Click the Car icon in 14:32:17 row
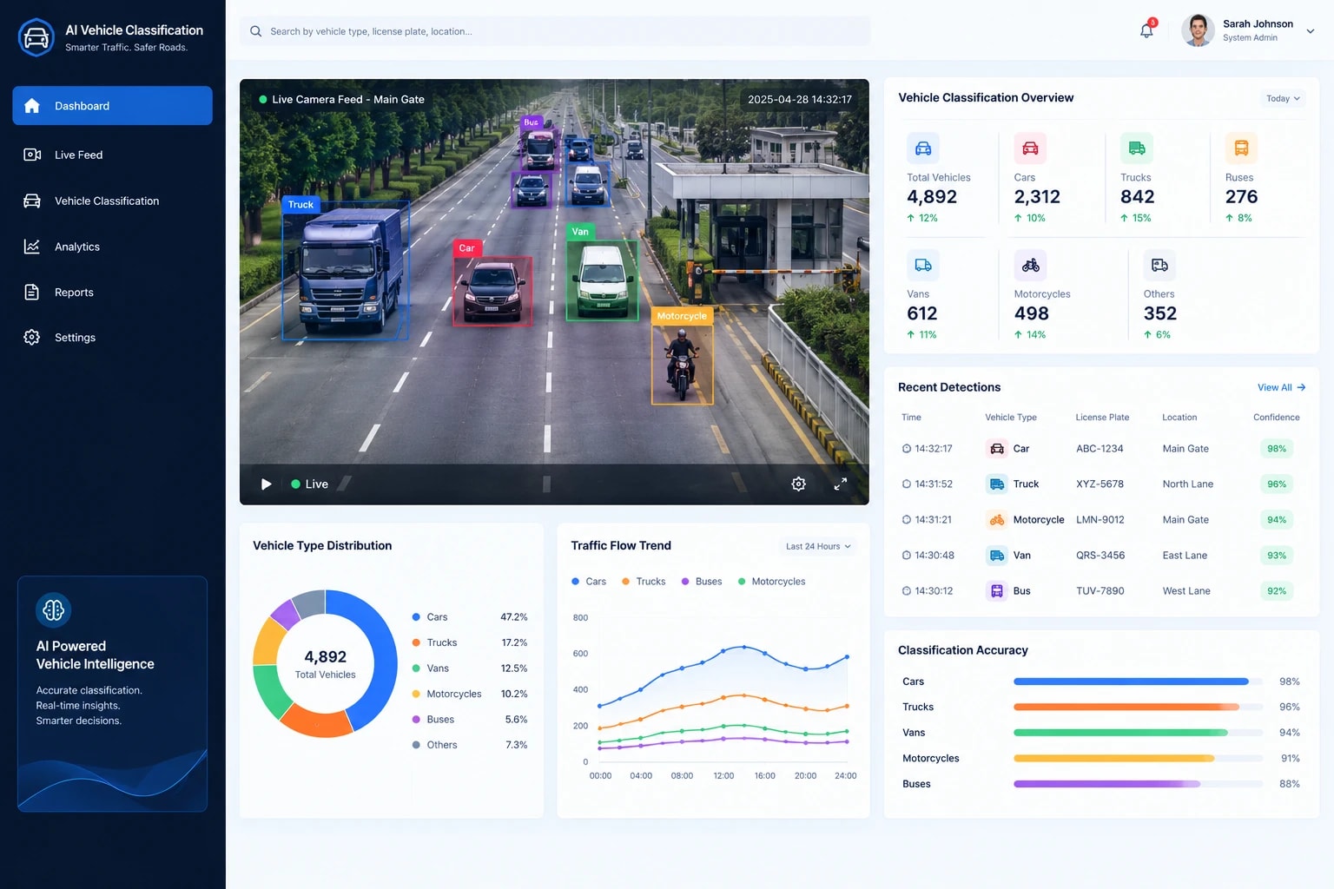The height and width of the screenshot is (889, 1334). click(997, 449)
